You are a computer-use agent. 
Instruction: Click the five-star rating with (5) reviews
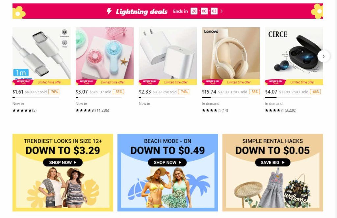24,110
